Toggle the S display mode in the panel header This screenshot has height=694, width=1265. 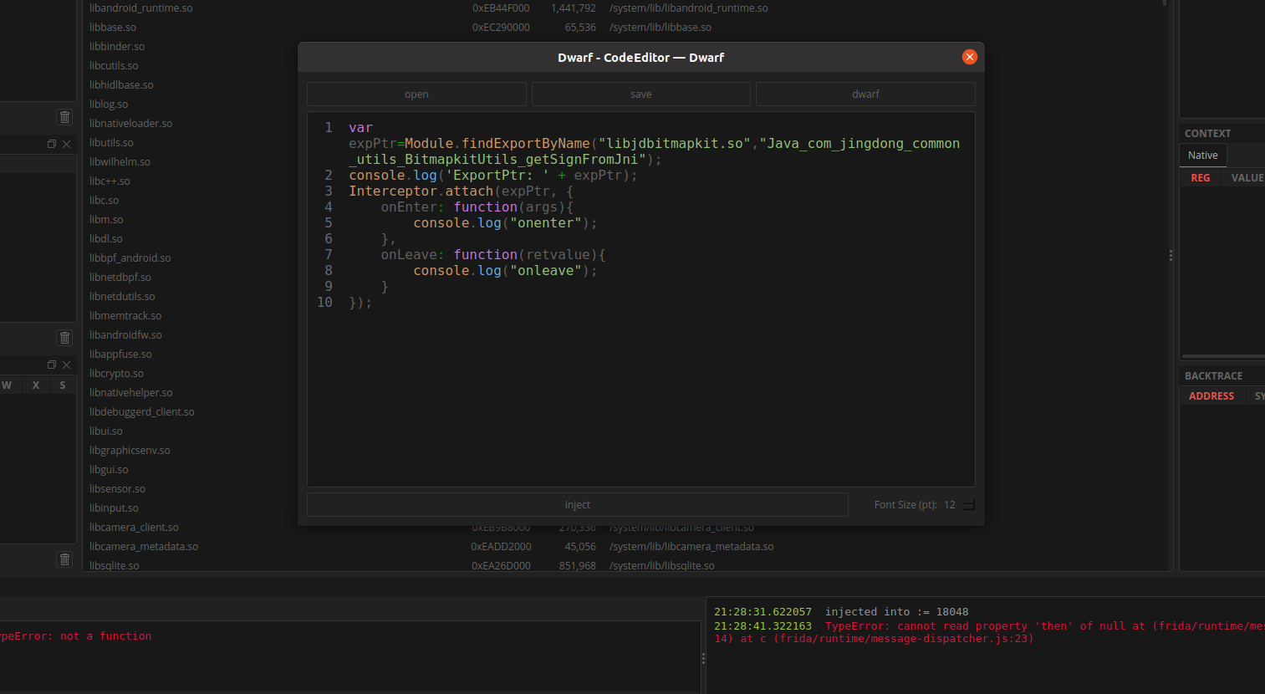[62, 385]
